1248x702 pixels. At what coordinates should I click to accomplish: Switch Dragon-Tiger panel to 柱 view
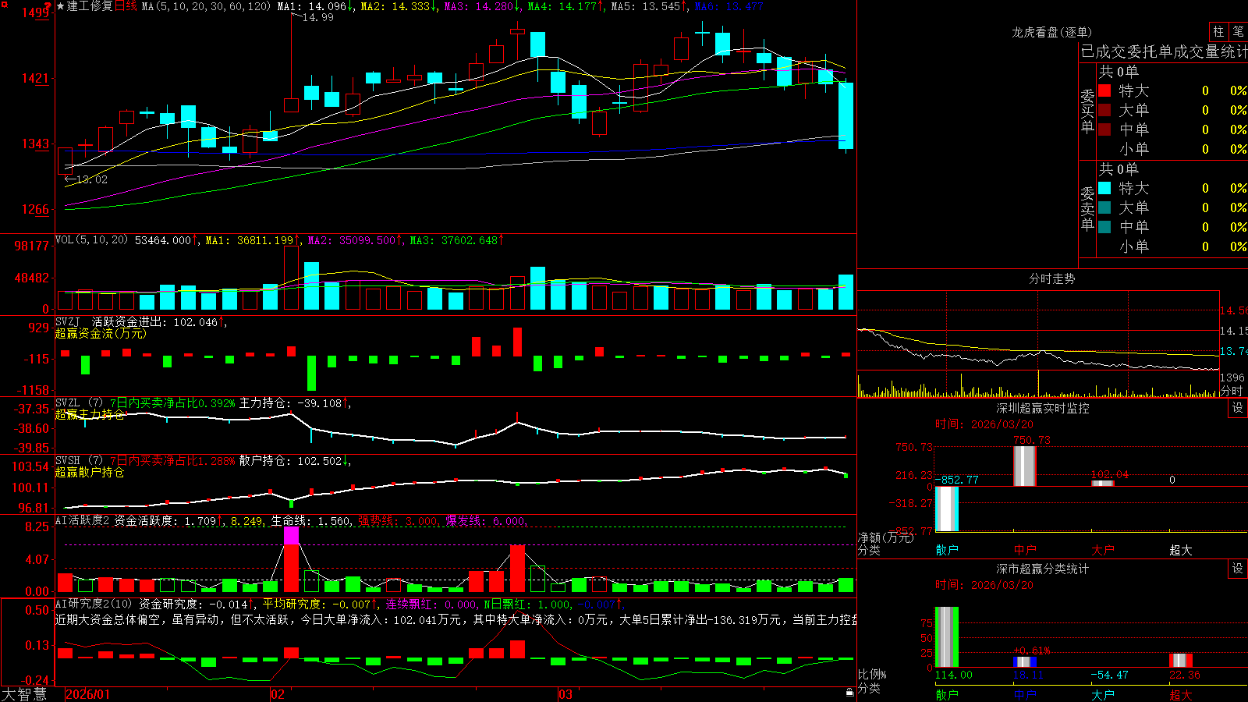coord(1218,32)
